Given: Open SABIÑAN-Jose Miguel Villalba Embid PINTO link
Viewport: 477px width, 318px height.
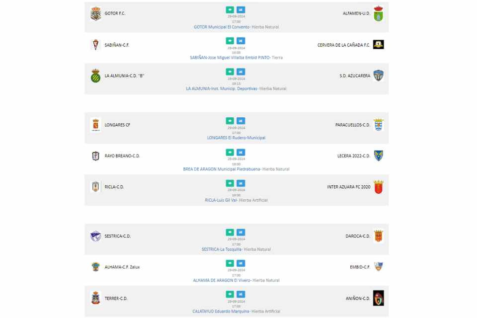Looking at the screenshot, I should click(x=230, y=58).
